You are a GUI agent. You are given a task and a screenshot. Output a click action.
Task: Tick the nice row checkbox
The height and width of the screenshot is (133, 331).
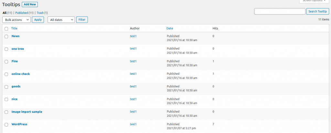click(6, 99)
